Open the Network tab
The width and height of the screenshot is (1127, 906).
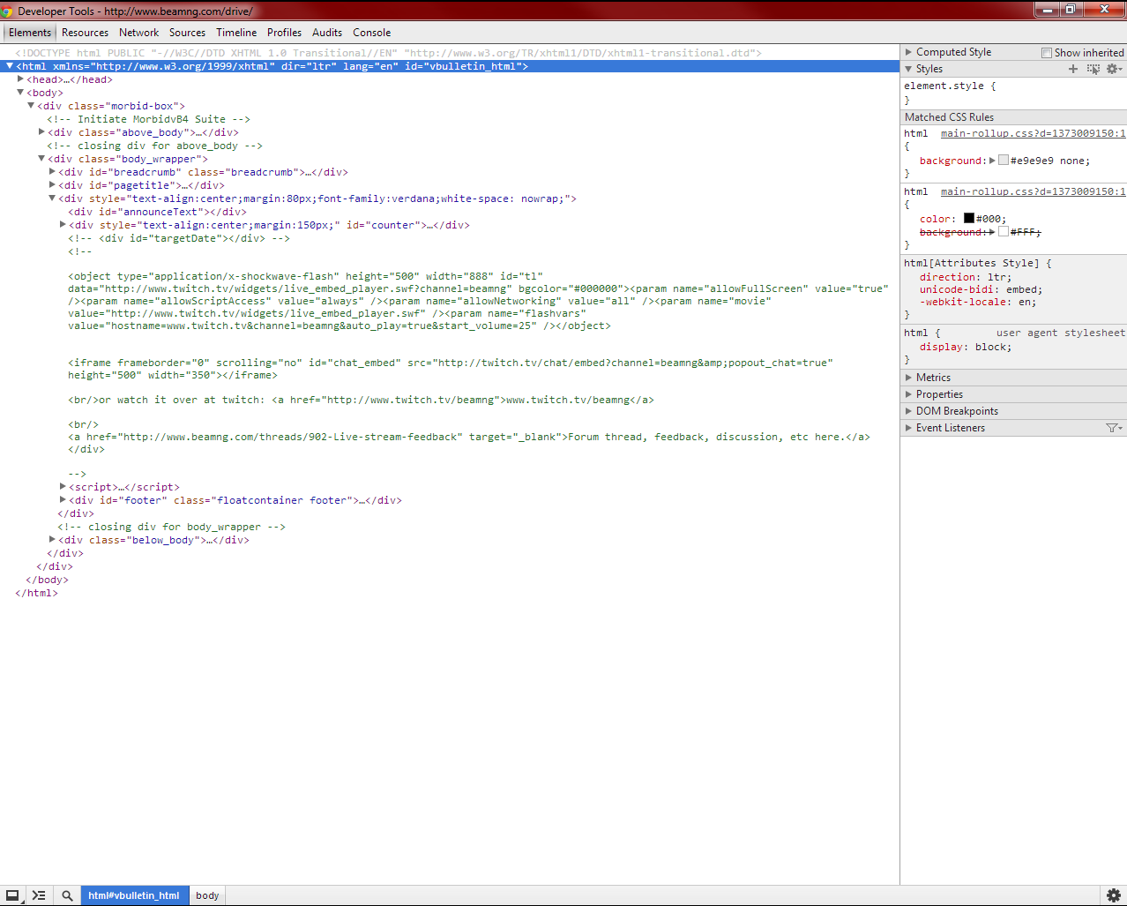pos(139,33)
